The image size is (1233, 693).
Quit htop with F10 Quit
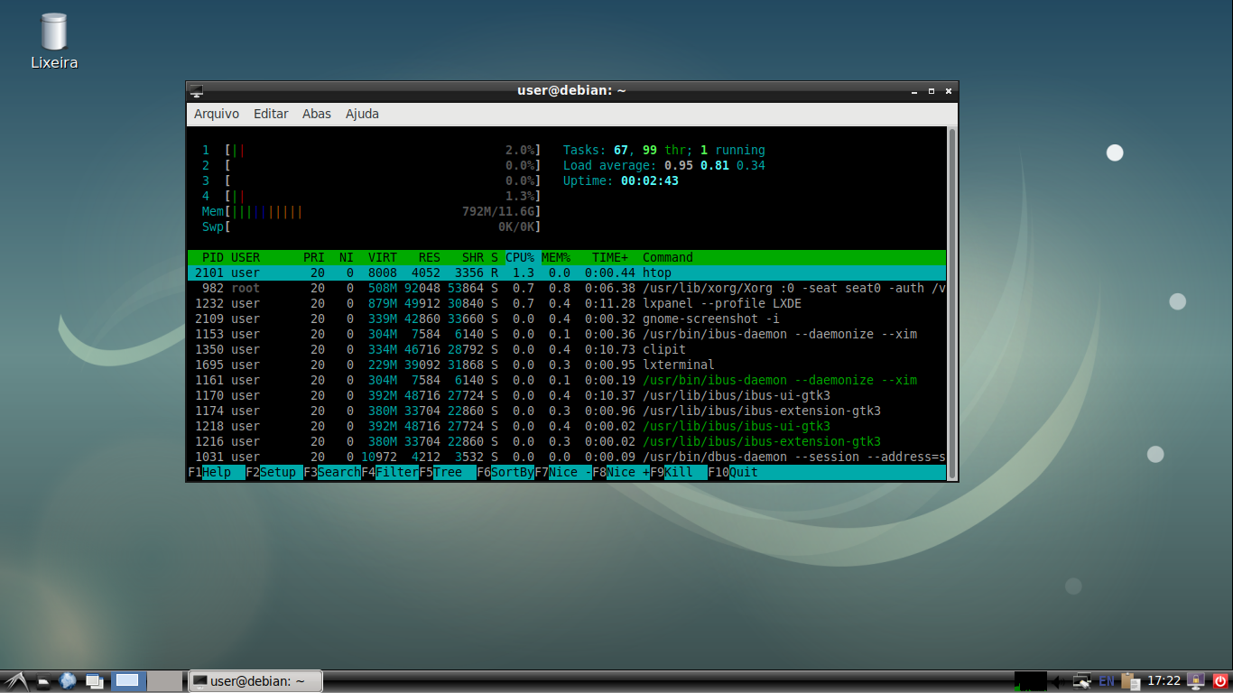(x=740, y=472)
